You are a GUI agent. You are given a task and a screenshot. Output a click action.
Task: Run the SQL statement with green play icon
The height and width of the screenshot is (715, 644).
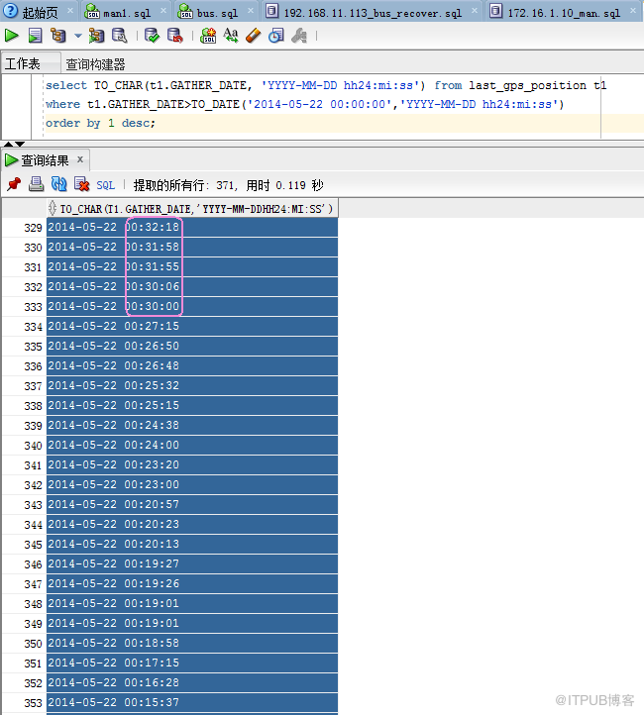[12, 35]
